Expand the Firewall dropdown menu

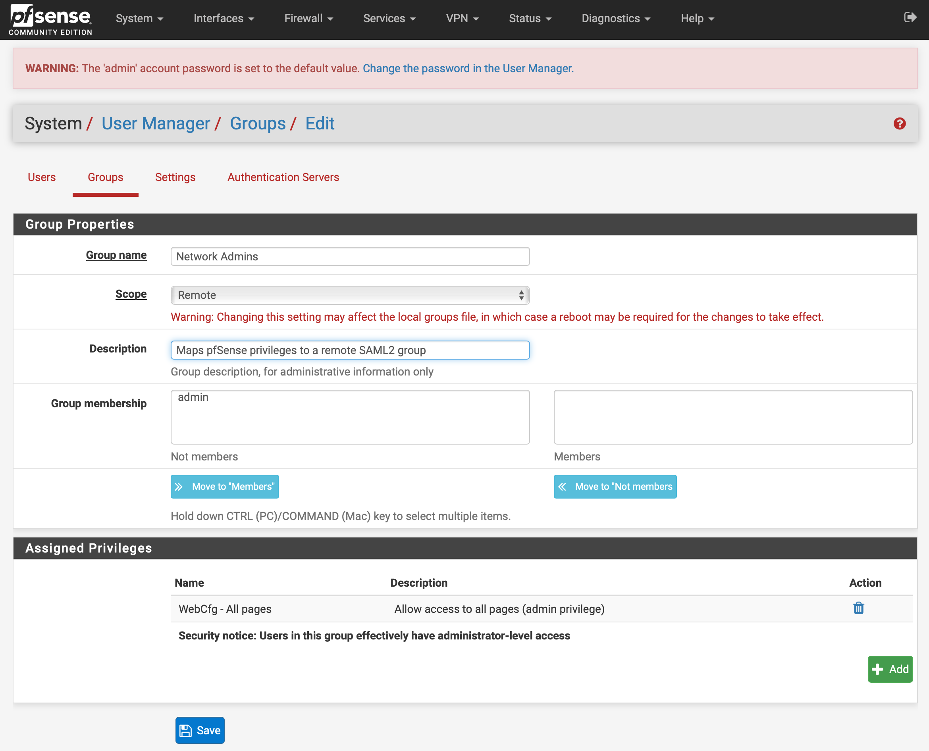(x=306, y=17)
